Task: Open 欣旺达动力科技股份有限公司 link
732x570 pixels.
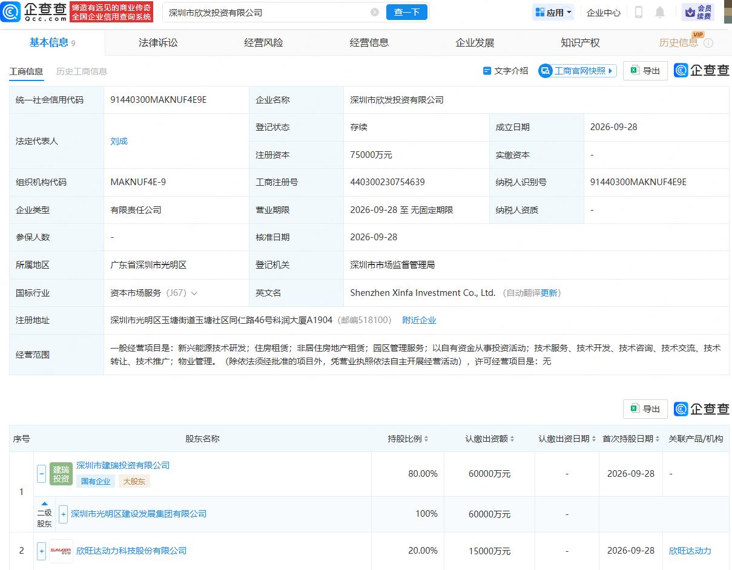Action: (131, 551)
